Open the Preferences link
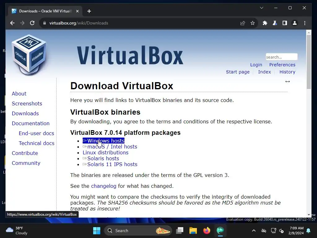Image resolution: width=317 pixels, height=238 pixels. [282, 65]
